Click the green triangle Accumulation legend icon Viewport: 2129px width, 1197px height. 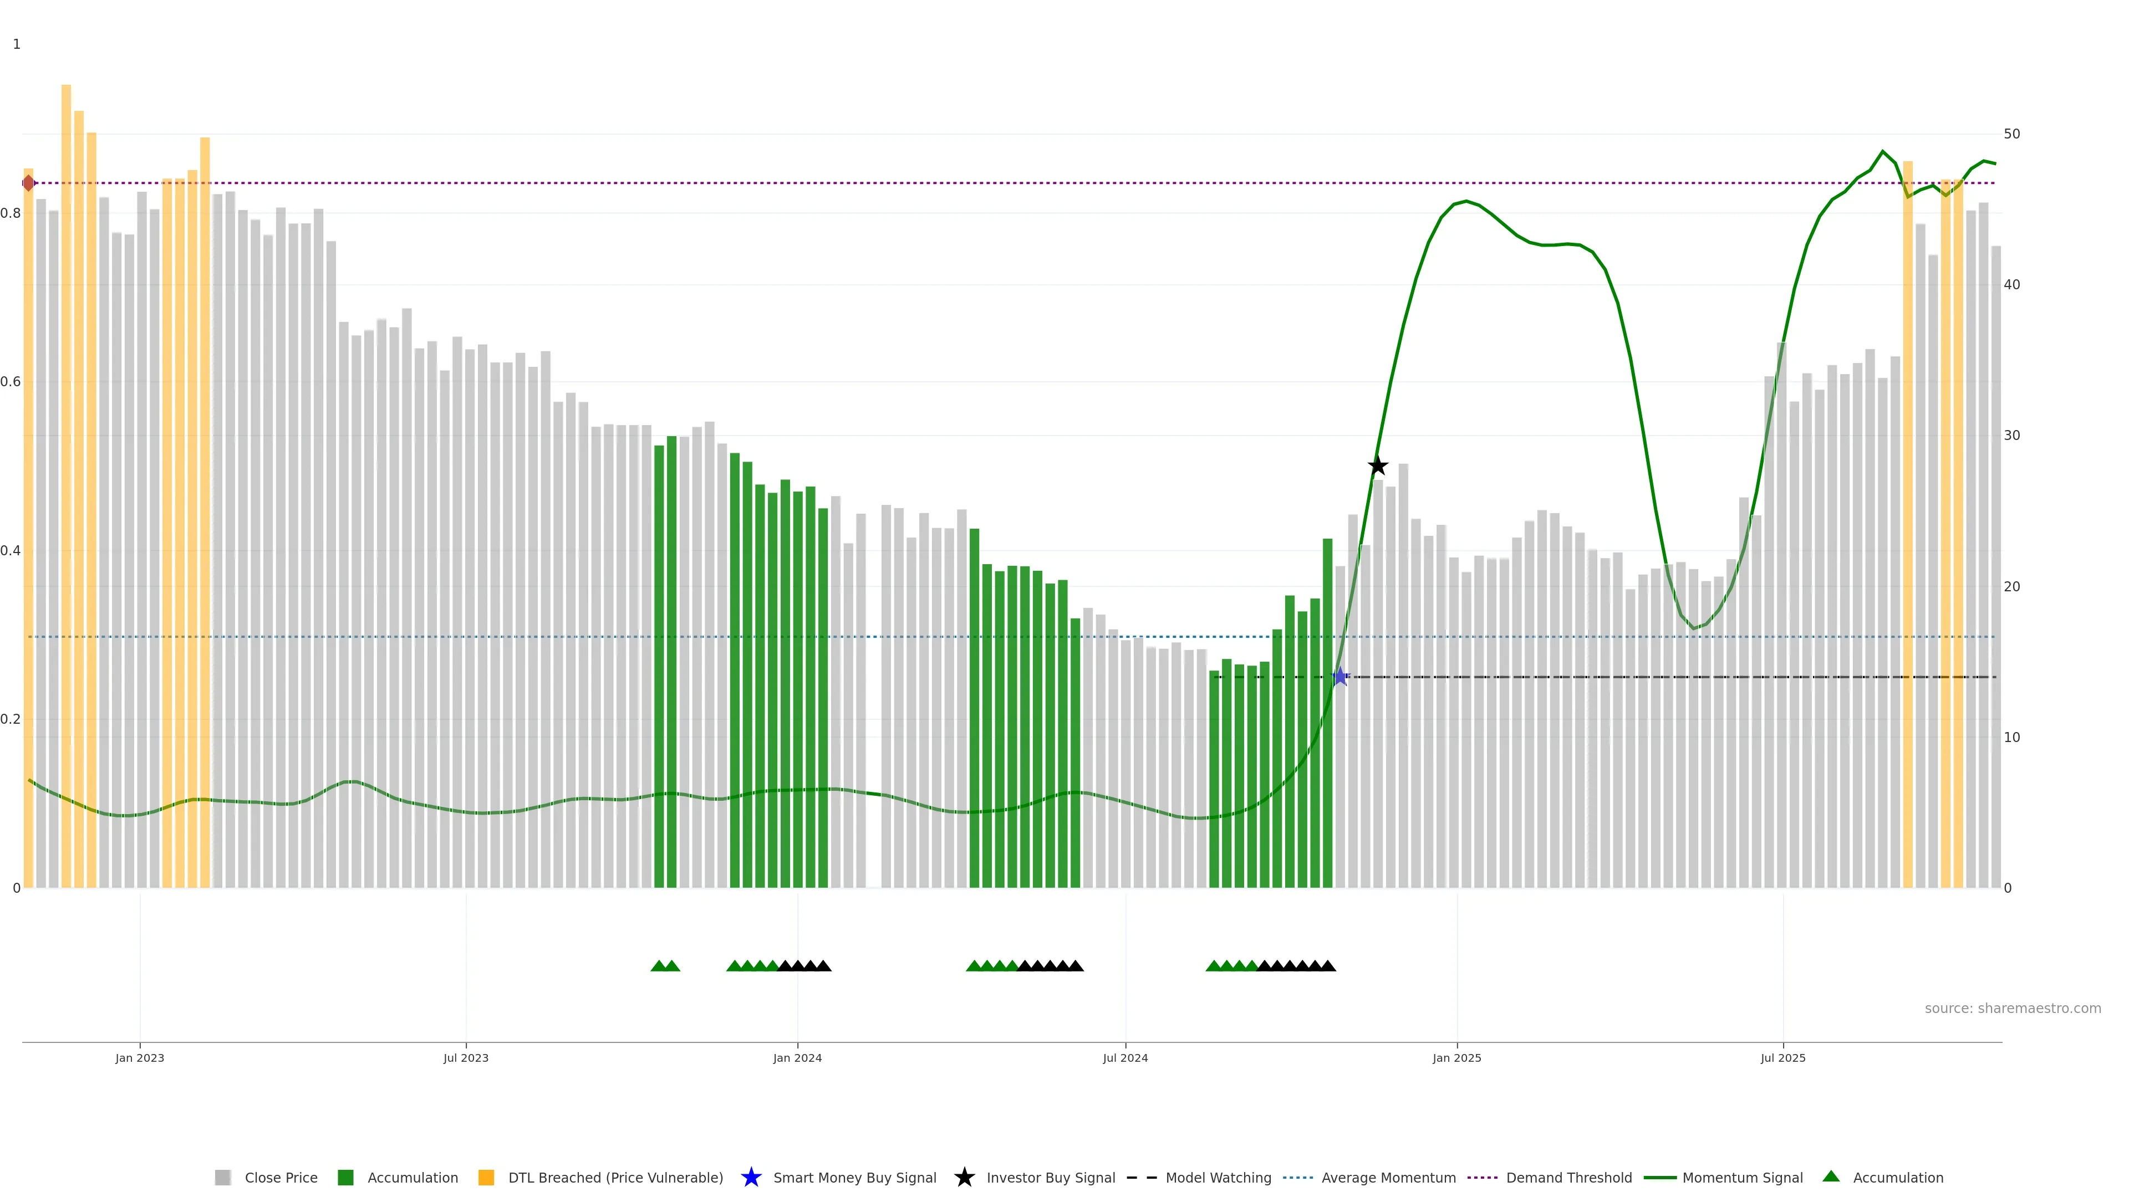pyautogui.click(x=1831, y=1176)
